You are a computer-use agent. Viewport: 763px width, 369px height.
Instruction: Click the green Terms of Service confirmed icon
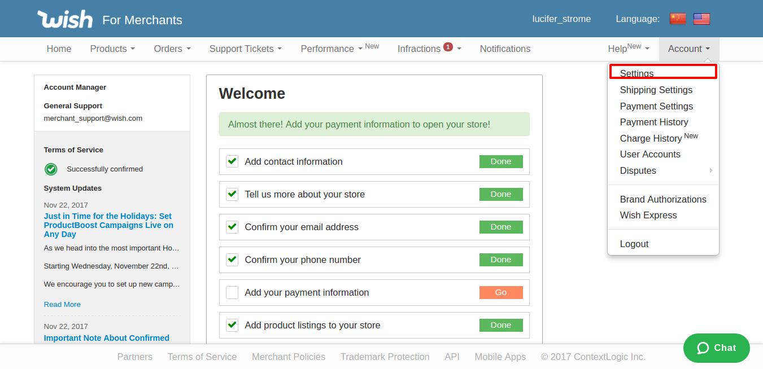click(x=51, y=169)
